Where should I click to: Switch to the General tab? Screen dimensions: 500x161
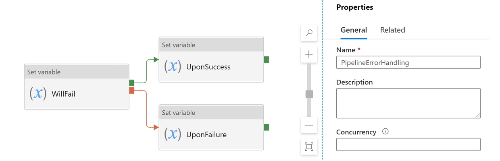click(x=354, y=30)
